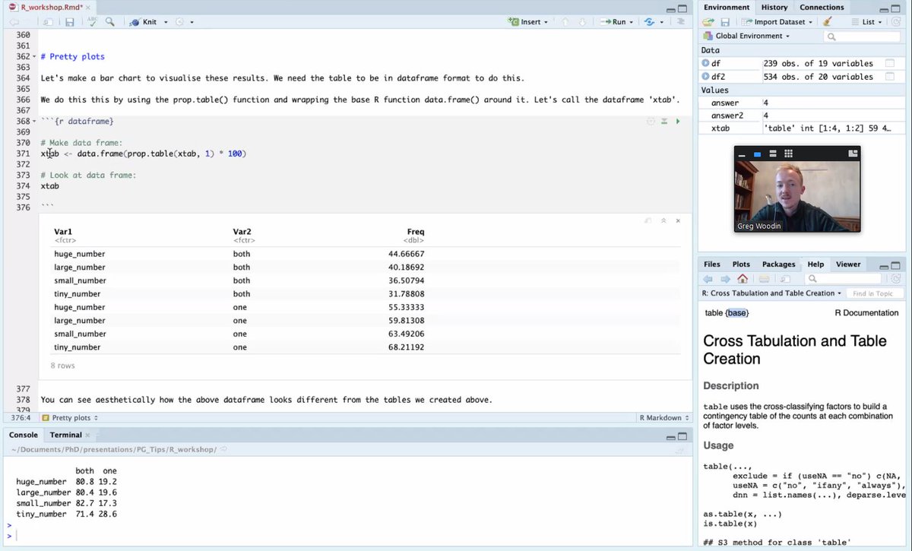View df as table grid icon
The image size is (912, 551).
[889, 63]
